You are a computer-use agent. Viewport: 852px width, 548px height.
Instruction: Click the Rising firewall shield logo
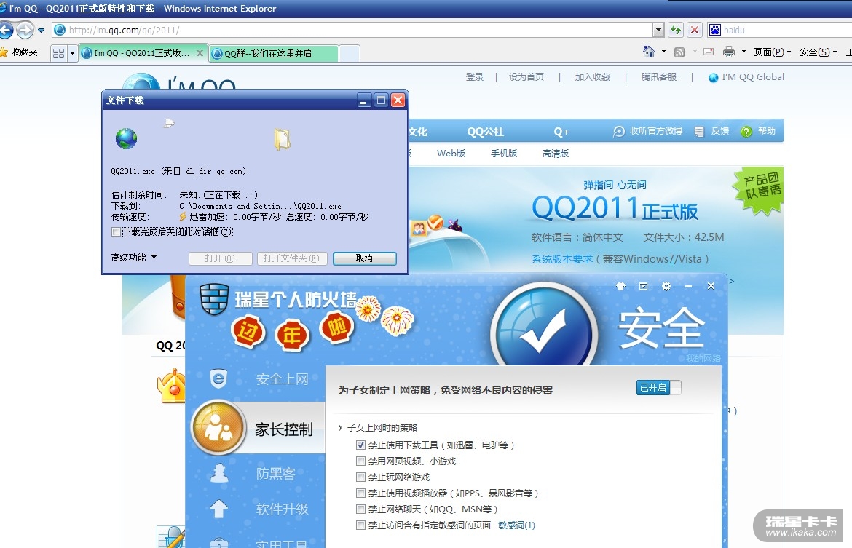click(x=213, y=298)
